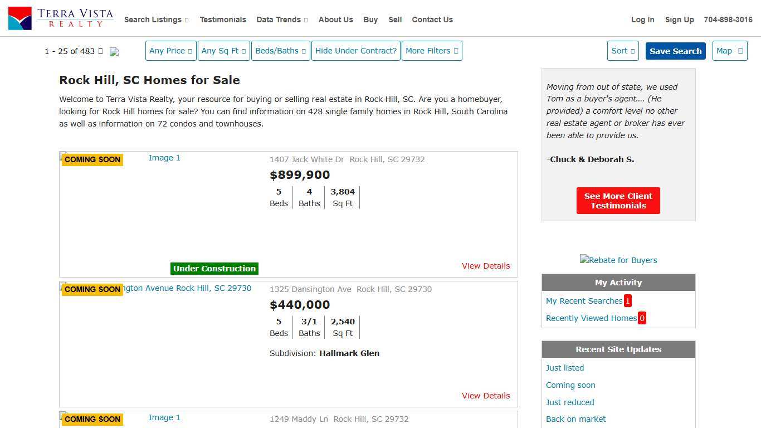Open the Any Price dropdown

[x=170, y=51]
